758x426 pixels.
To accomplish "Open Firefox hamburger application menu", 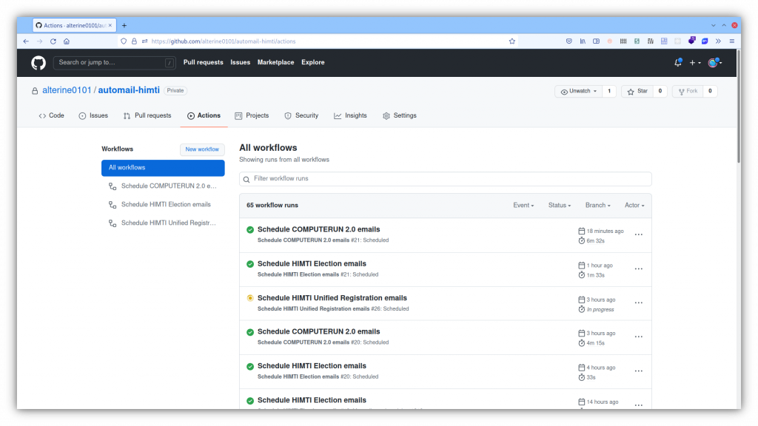I will coord(731,41).
